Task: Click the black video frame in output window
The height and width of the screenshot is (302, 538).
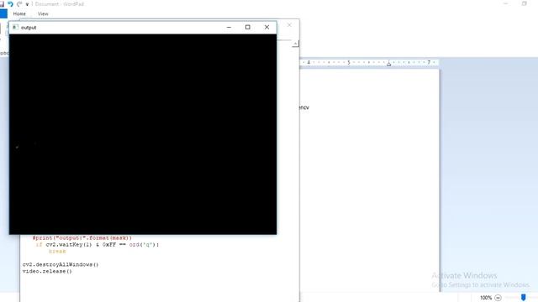Action: coord(143,134)
